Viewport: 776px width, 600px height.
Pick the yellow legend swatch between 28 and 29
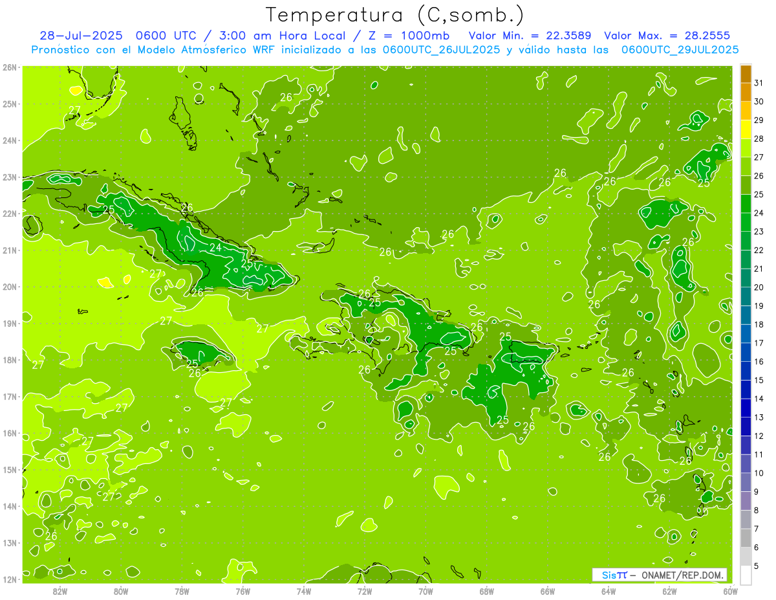pyautogui.click(x=746, y=129)
